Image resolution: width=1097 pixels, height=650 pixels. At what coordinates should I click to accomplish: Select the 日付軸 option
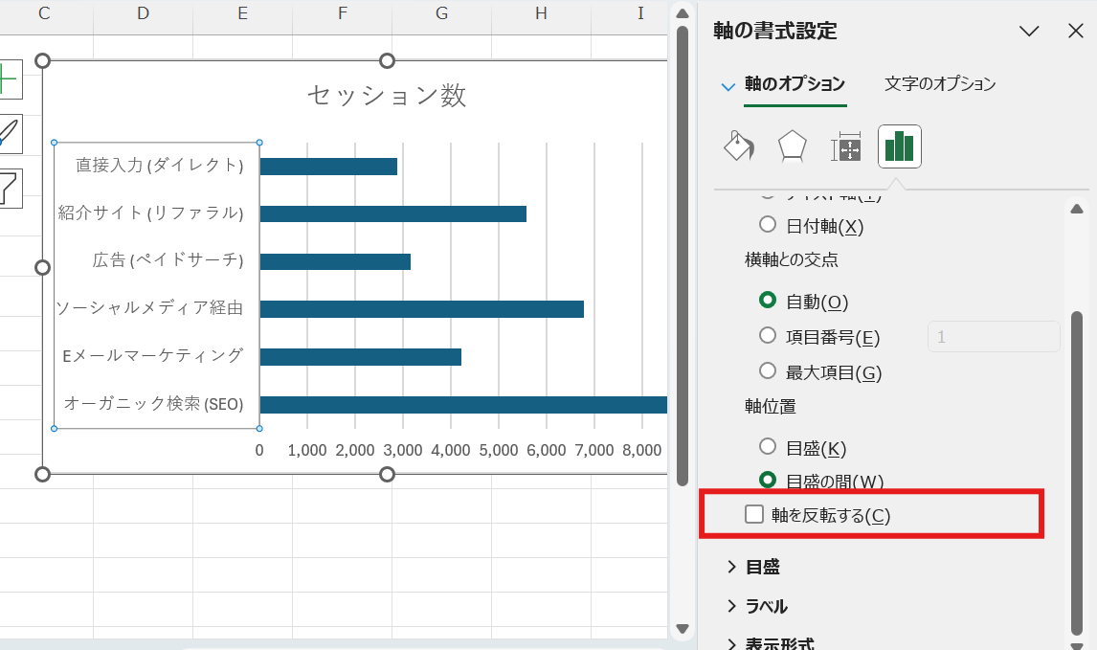tap(768, 226)
